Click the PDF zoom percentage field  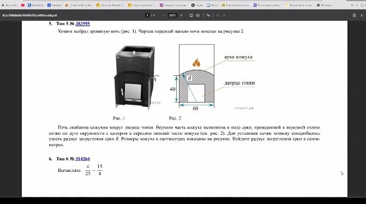tap(172, 15)
